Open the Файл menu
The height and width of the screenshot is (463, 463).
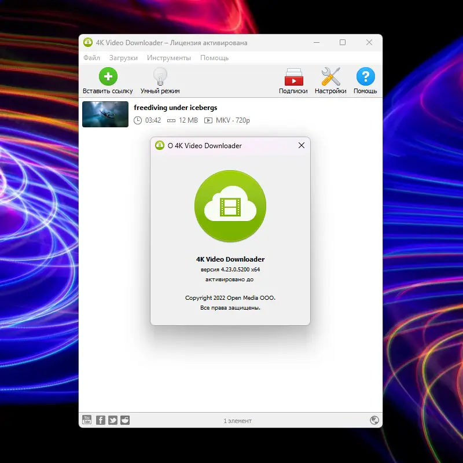[x=91, y=58]
